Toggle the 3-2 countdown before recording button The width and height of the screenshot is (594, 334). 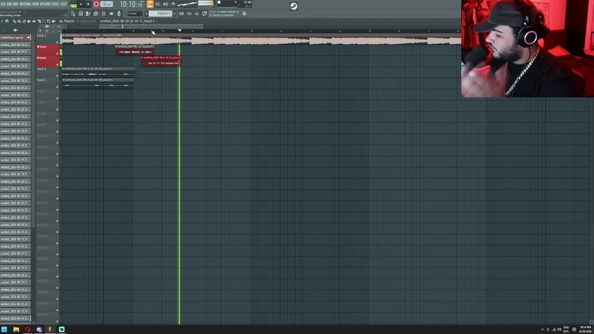pyautogui.click(x=158, y=4)
